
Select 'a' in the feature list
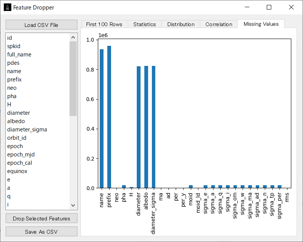(x=38, y=188)
